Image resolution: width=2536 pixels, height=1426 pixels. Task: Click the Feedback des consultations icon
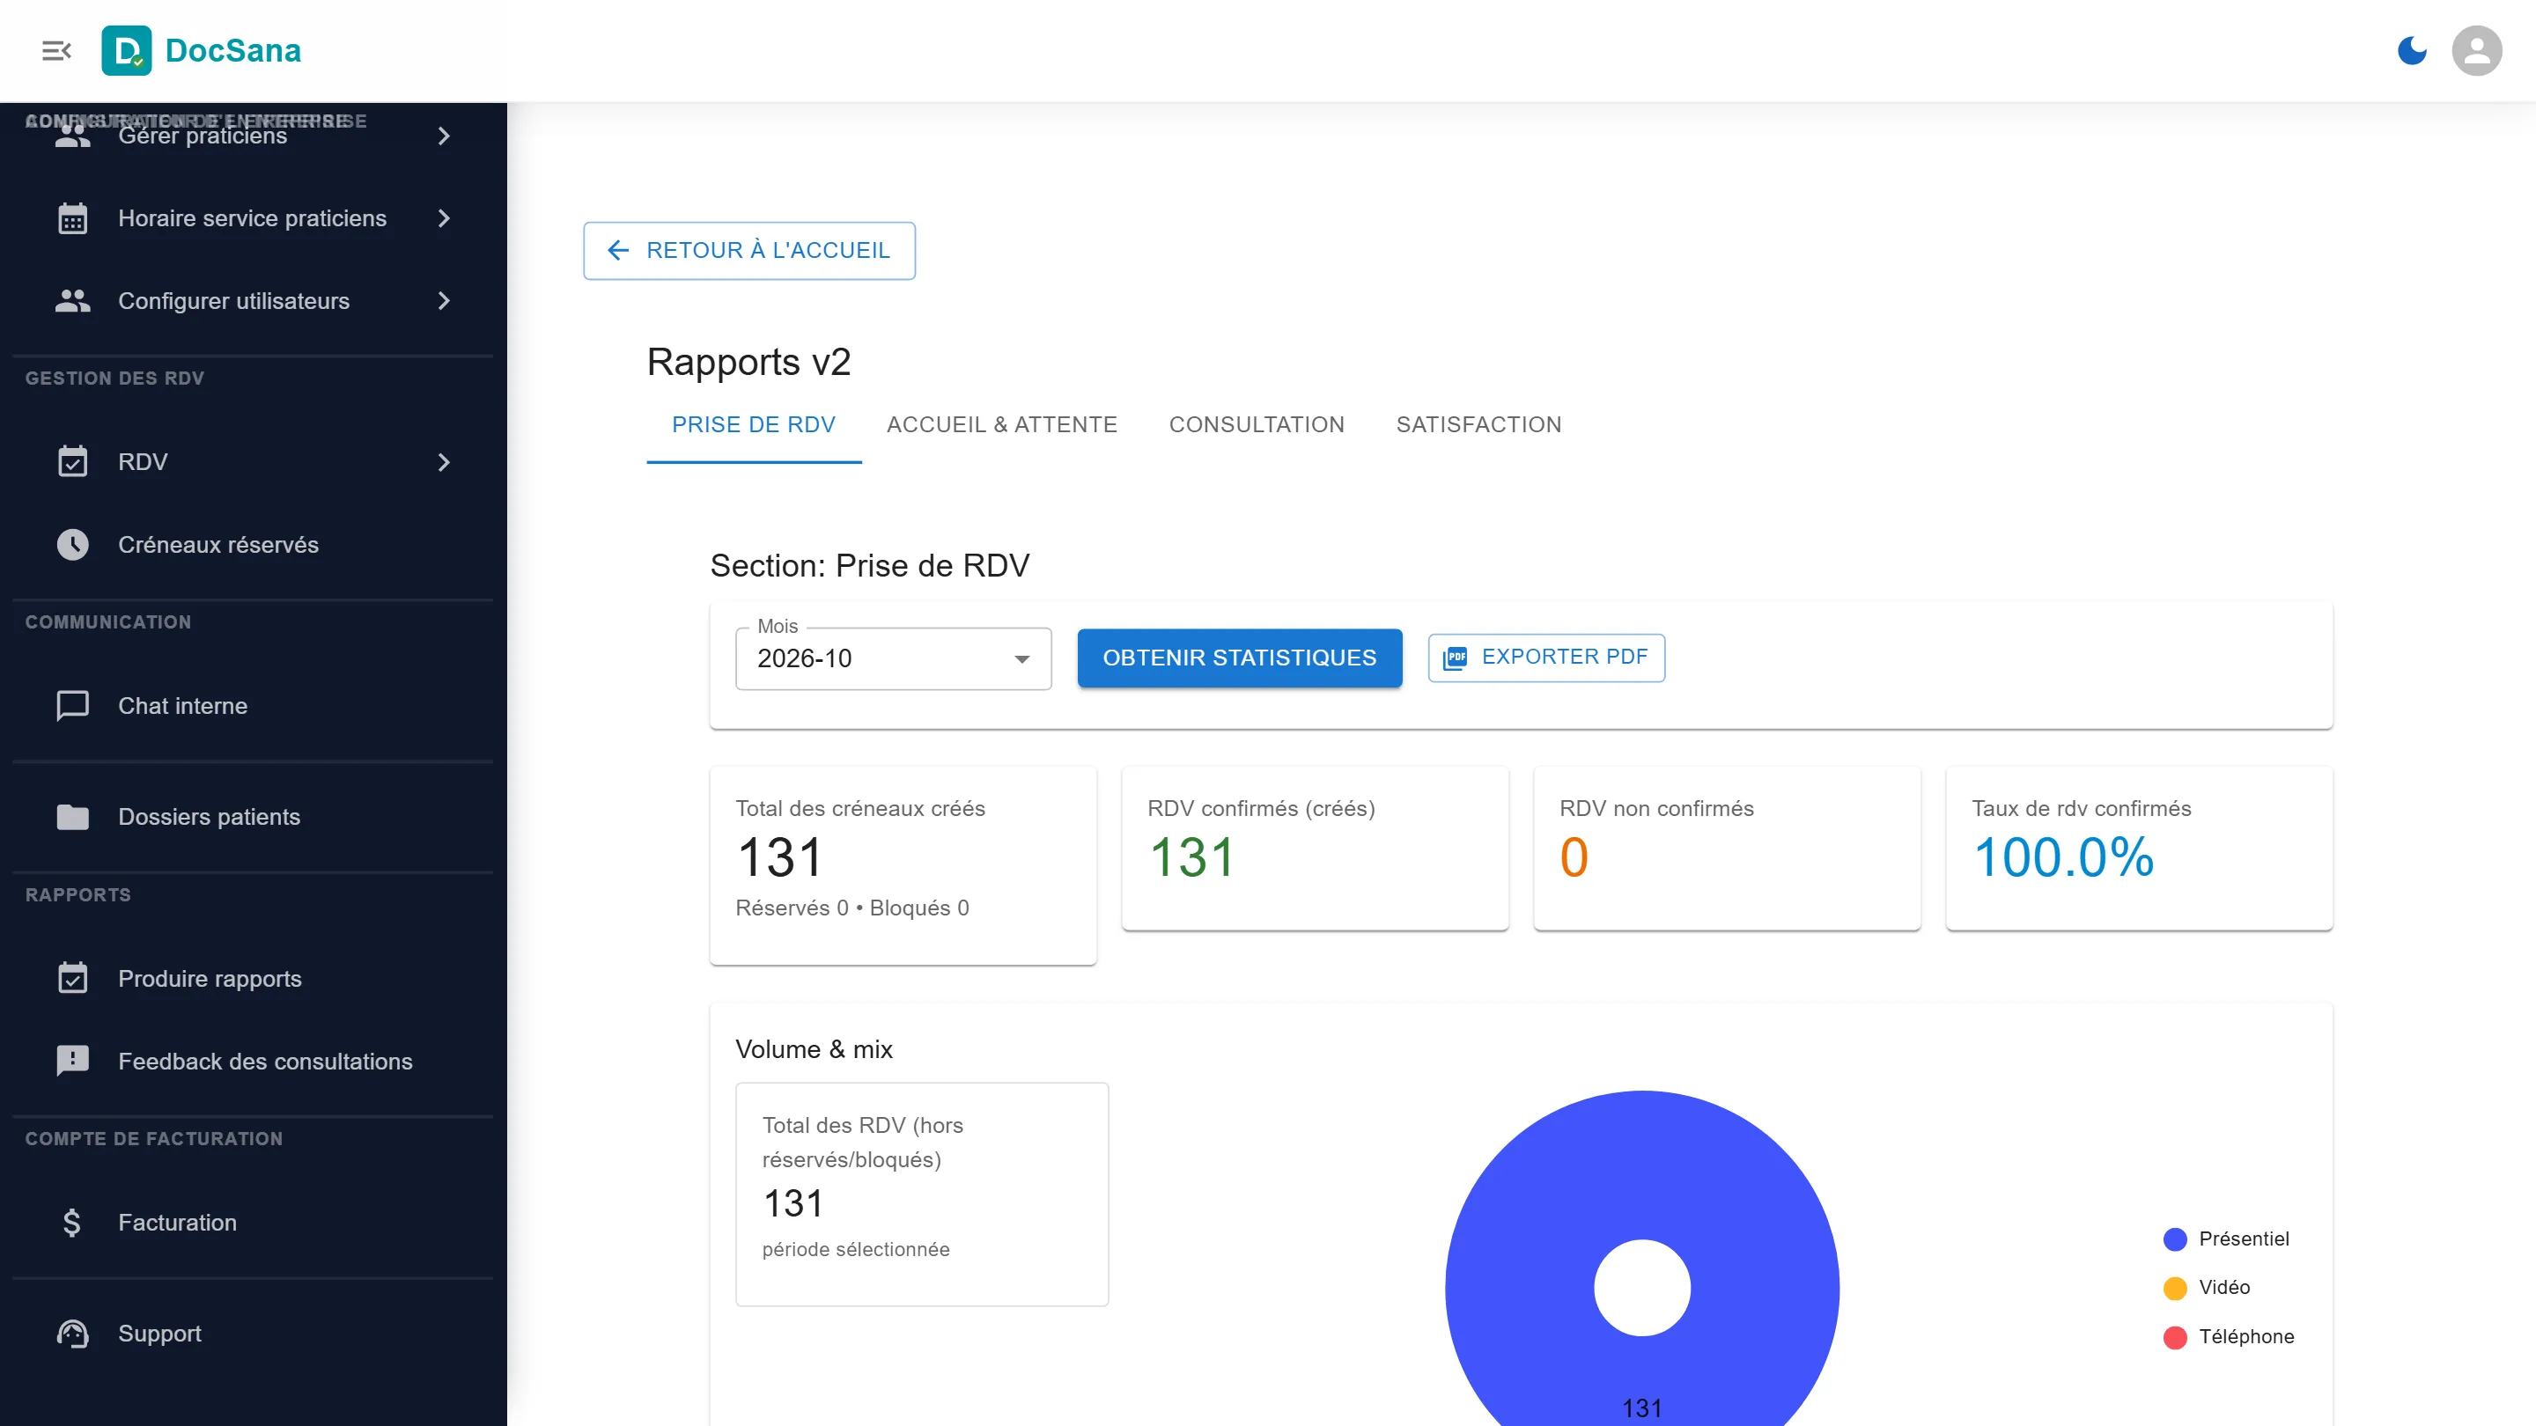tap(72, 1061)
